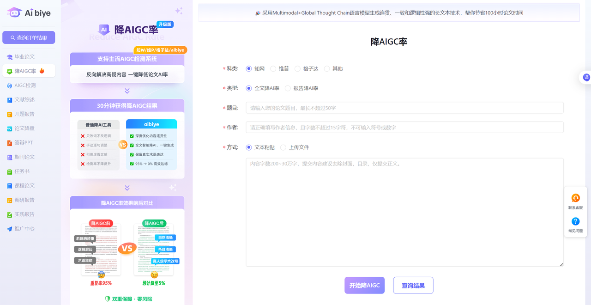Click the 开始降AIGC button
591x305 pixels.
pyautogui.click(x=364, y=286)
